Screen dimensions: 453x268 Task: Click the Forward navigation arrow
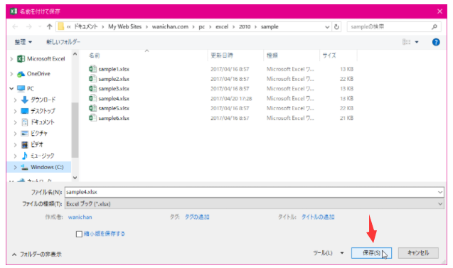click(x=29, y=27)
